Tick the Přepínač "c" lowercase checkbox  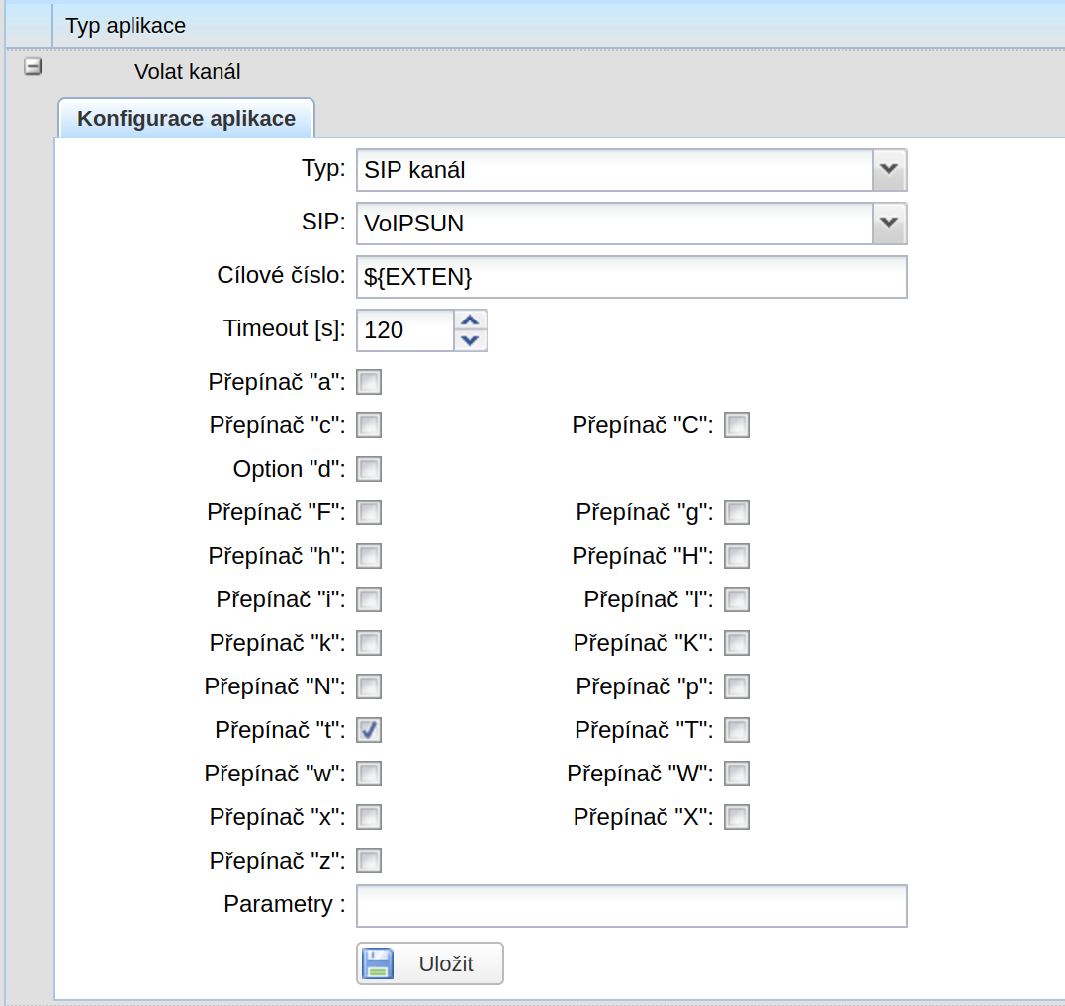click(369, 425)
